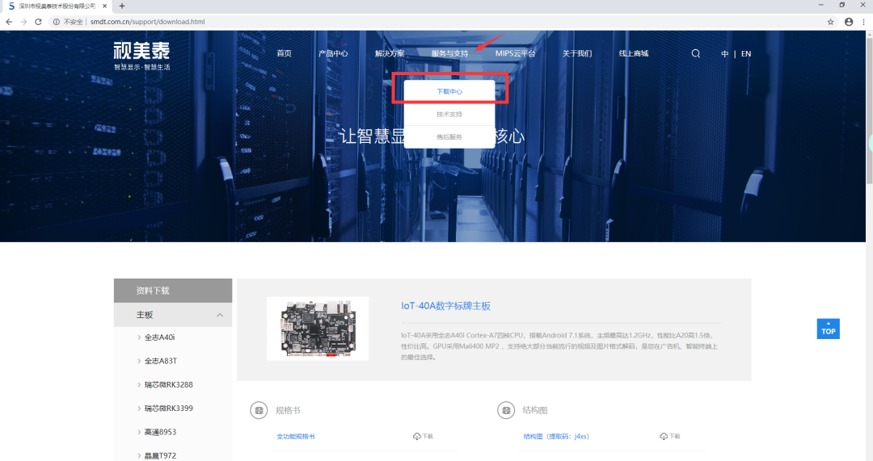The image size is (873, 461).
Task: Open a new browser tab
Action: click(122, 6)
